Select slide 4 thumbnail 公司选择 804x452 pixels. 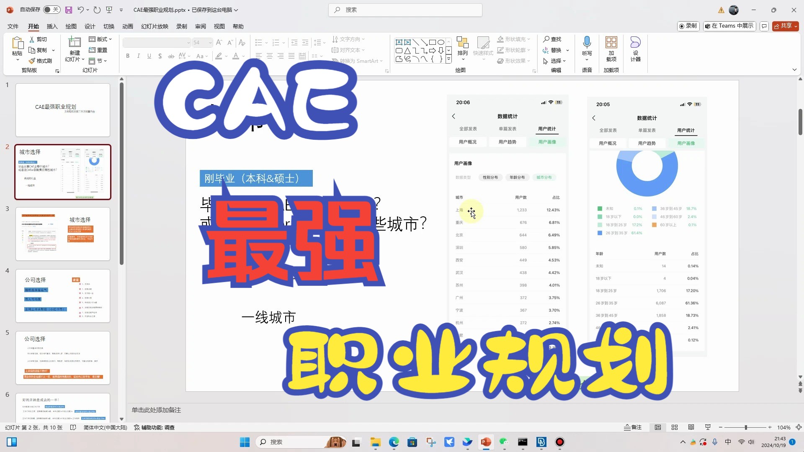tap(63, 295)
